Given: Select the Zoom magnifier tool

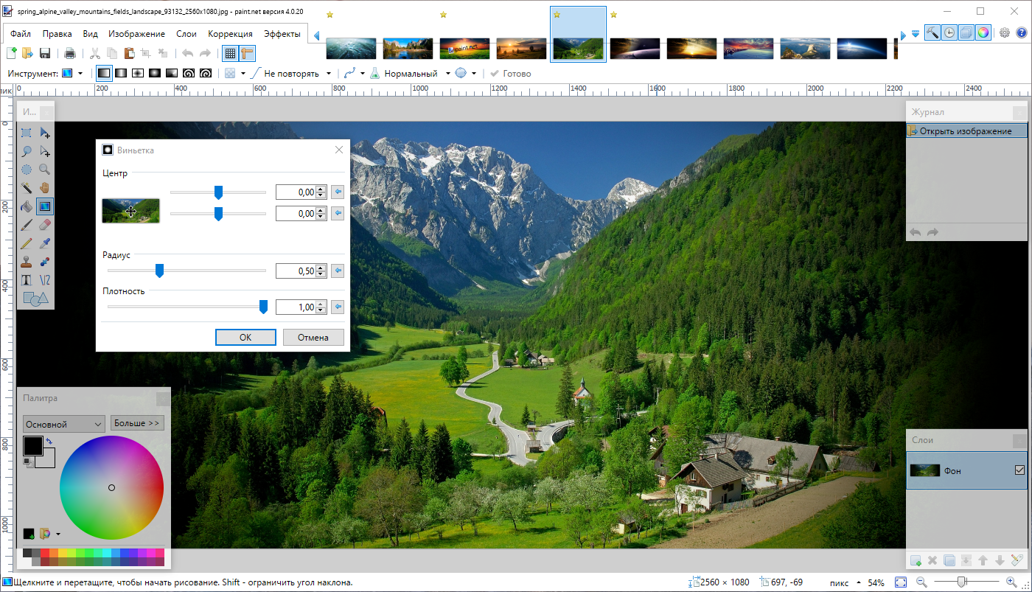Looking at the screenshot, I should tap(45, 170).
